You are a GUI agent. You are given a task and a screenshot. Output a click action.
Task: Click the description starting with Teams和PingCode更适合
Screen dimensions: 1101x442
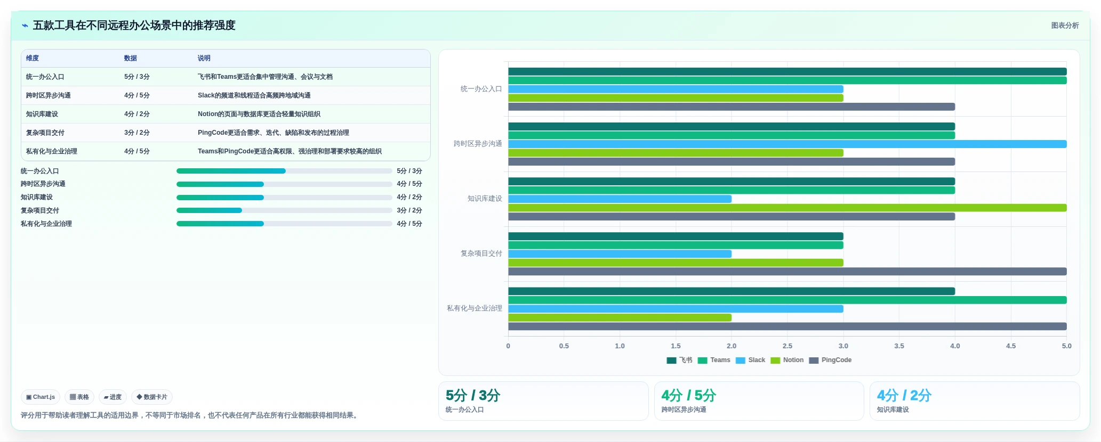pyautogui.click(x=290, y=151)
